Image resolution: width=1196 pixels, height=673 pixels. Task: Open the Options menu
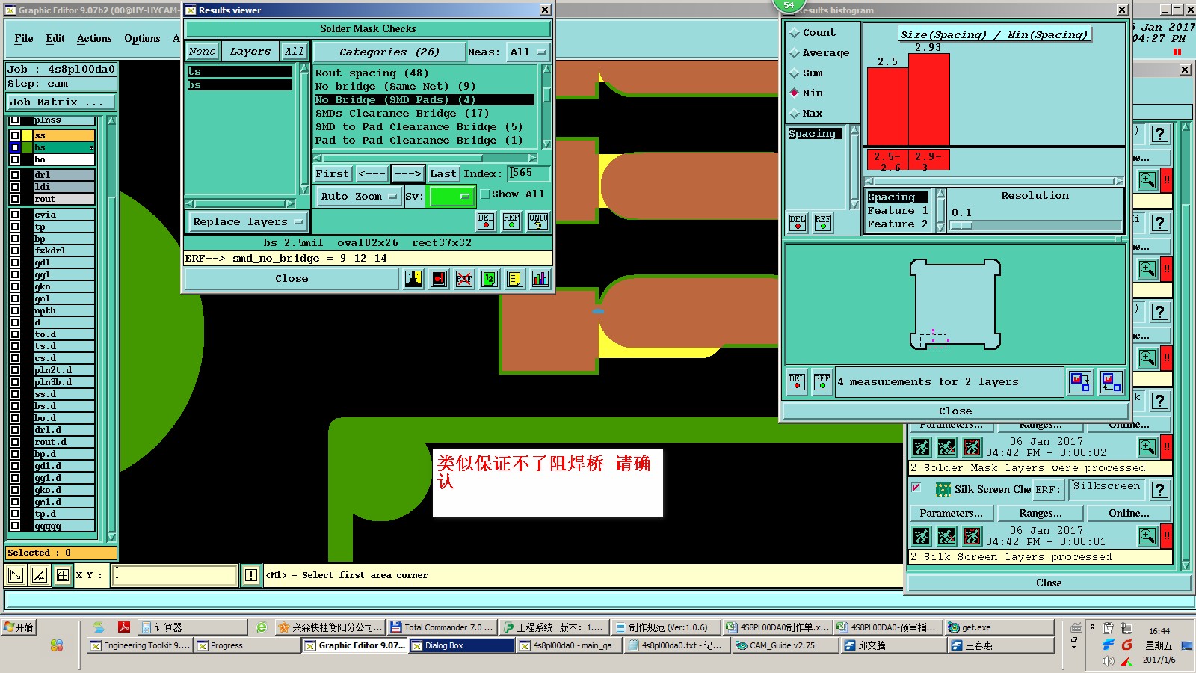[x=142, y=39]
